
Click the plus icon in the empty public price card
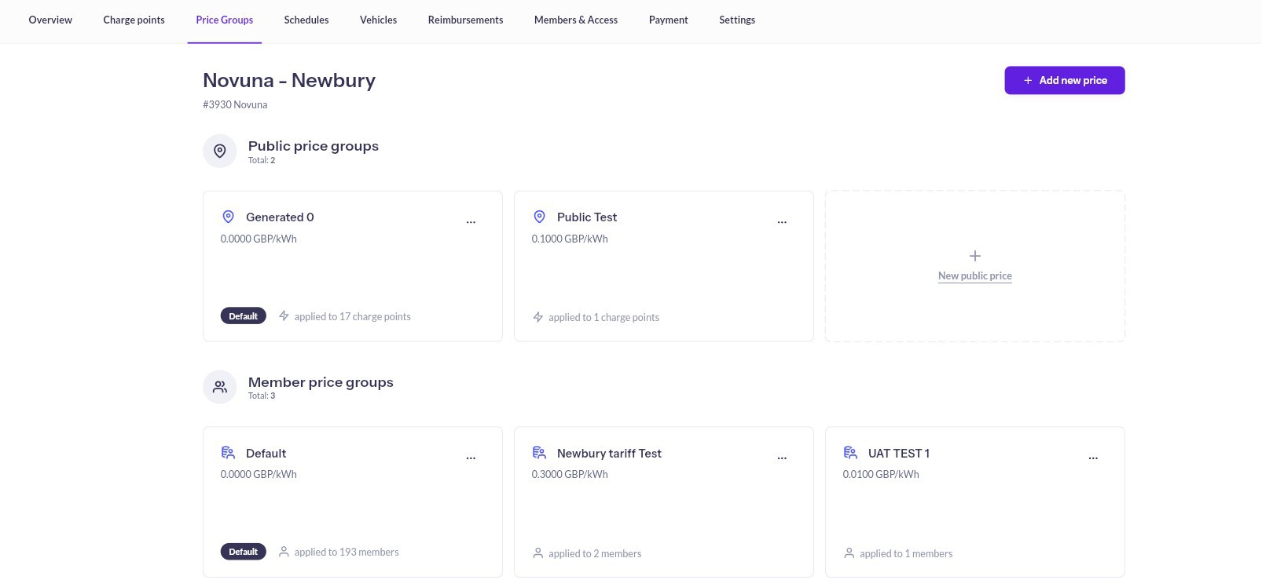(974, 256)
